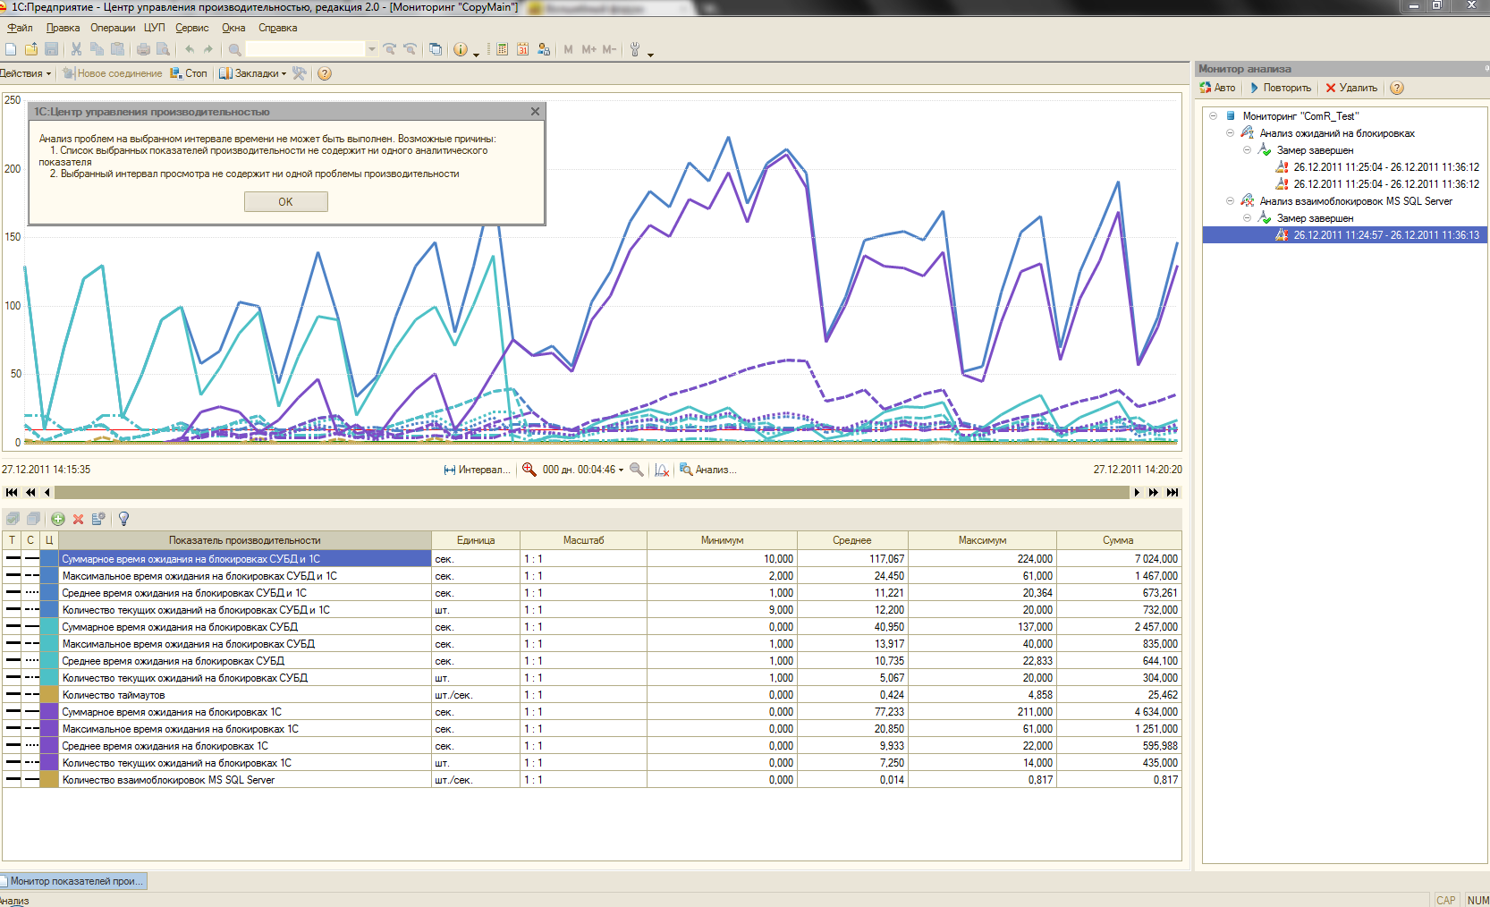Screen dimensions: 1490x907
Task: Click the Интервал... button
Action: (478, 470)
